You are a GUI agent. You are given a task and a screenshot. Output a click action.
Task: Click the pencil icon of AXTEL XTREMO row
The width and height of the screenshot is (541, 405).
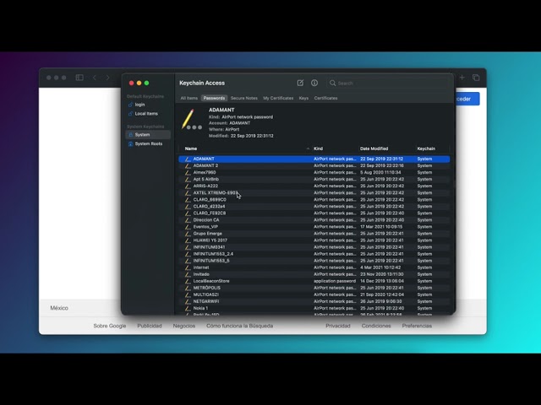[x=188, y=193]
